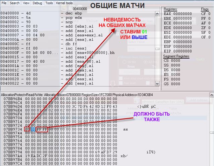Screen dimensions: 214x166
Task: Select disassembly row 00400000 dec ebp
Action: tap(78, 13)
